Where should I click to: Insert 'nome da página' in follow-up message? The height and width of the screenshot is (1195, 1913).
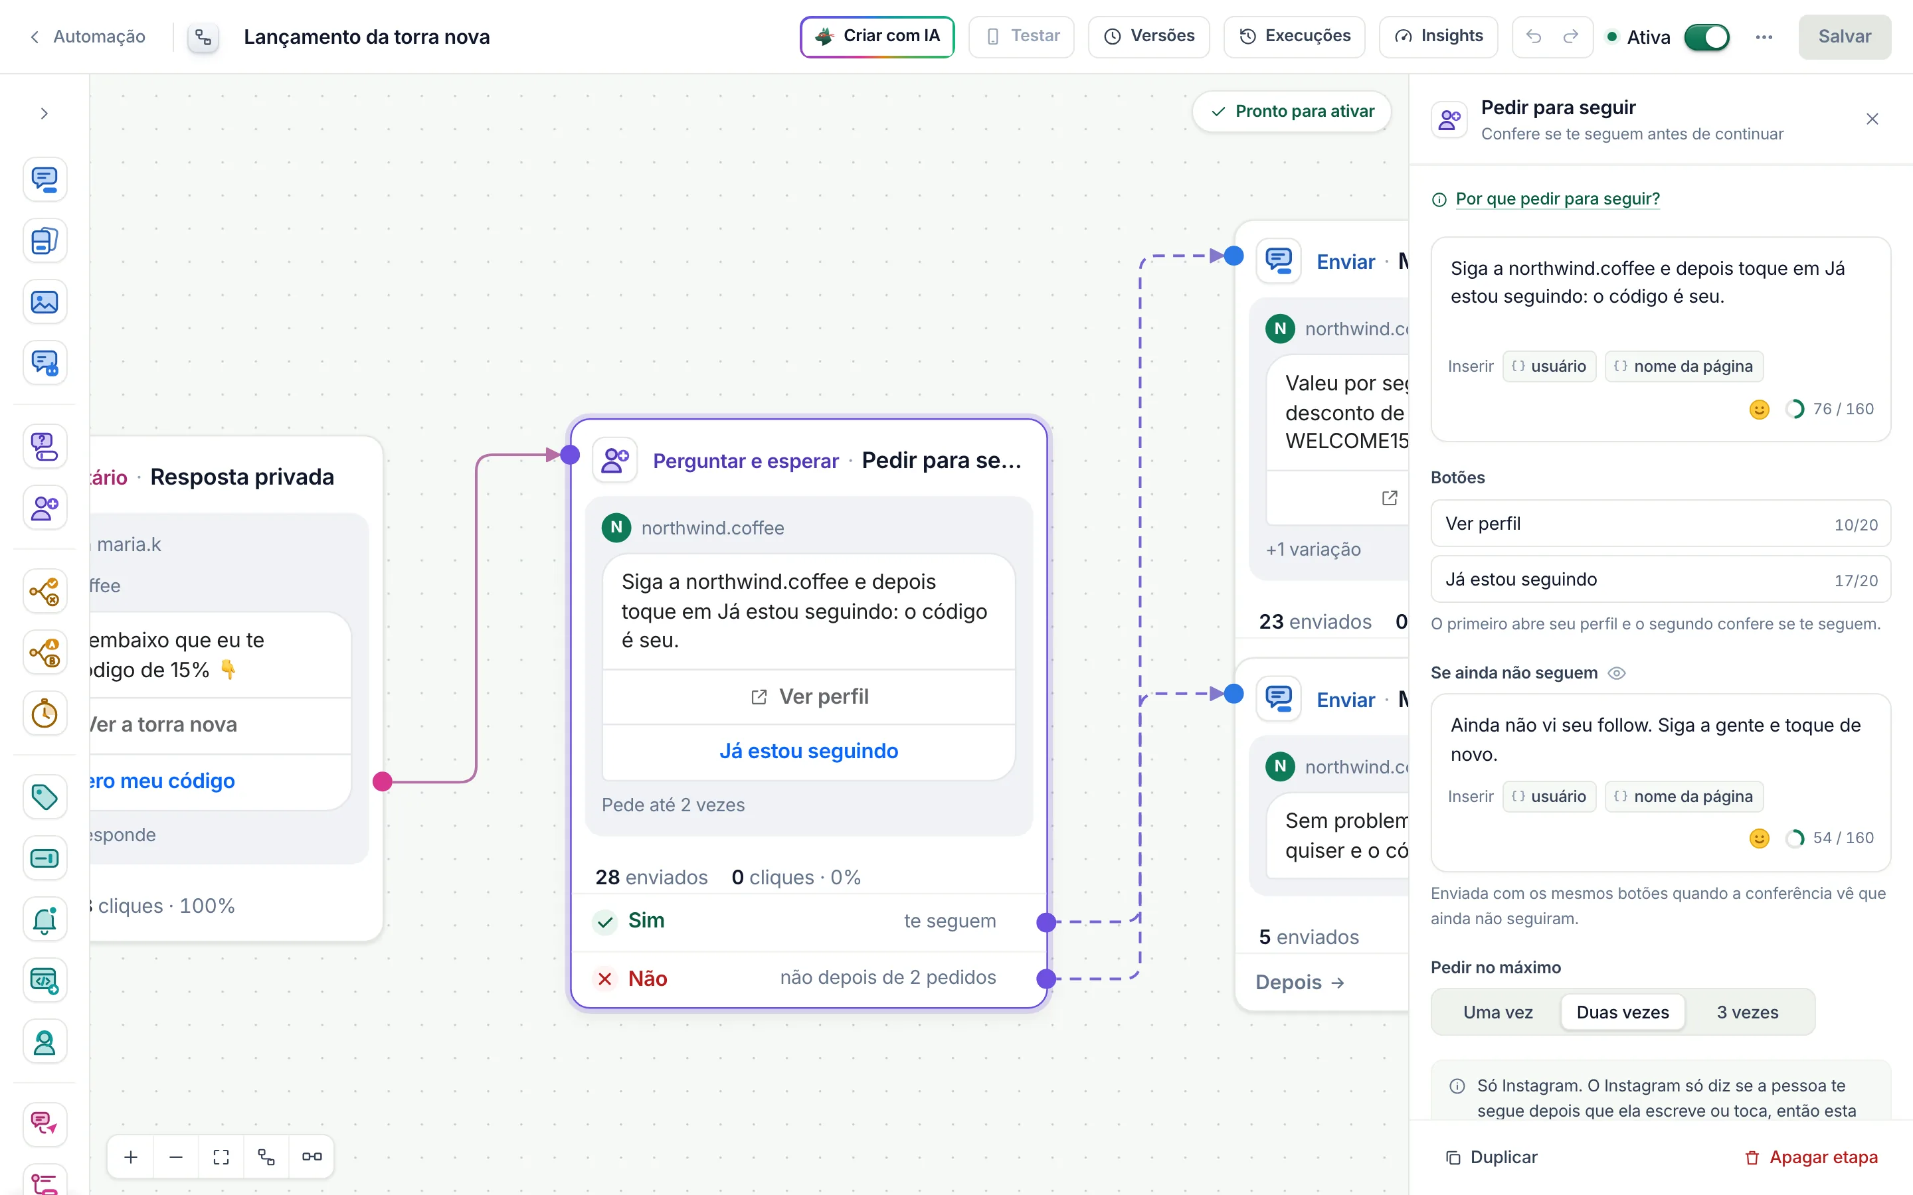click(x=1684, y=797)
